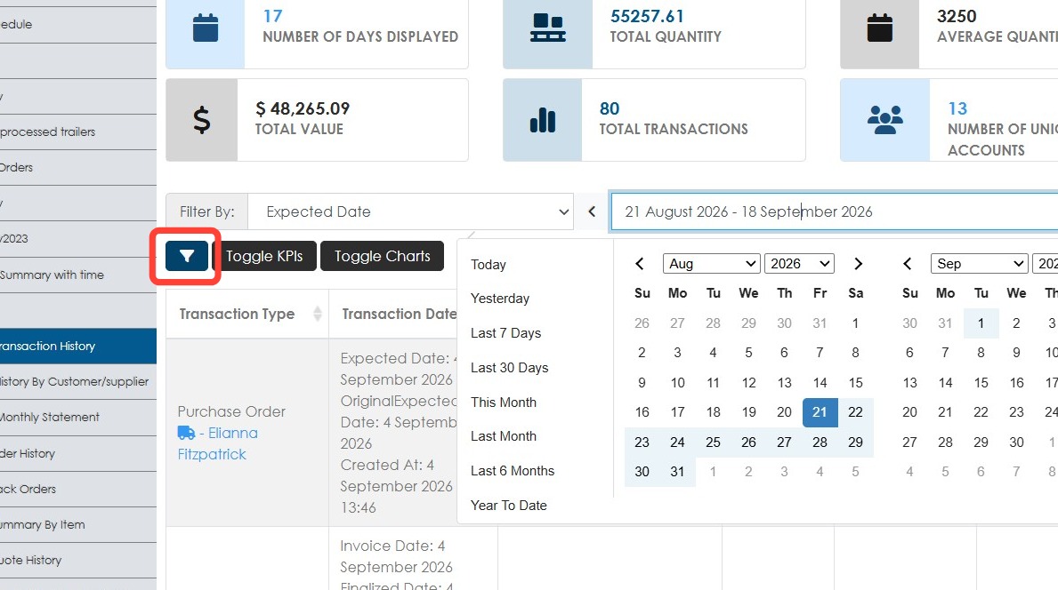Viewport: 1058px width, 590px height.
Task: Click the pallet icon next to Total Quantity
Action: coord(547,28)
